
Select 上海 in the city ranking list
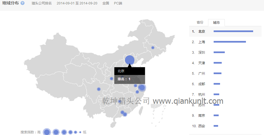click(x=201, y=42)
